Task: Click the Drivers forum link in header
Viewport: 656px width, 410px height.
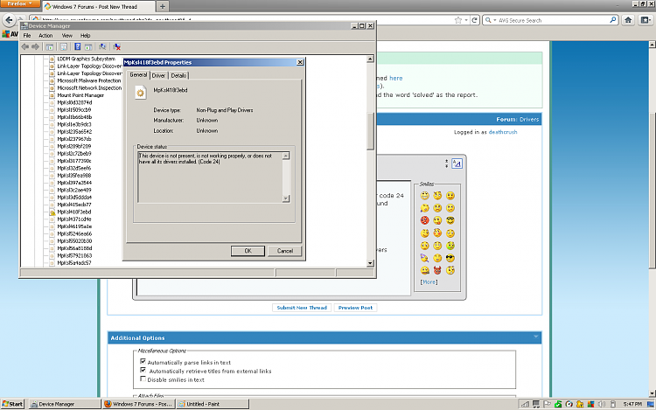Action: coord(529,120)
